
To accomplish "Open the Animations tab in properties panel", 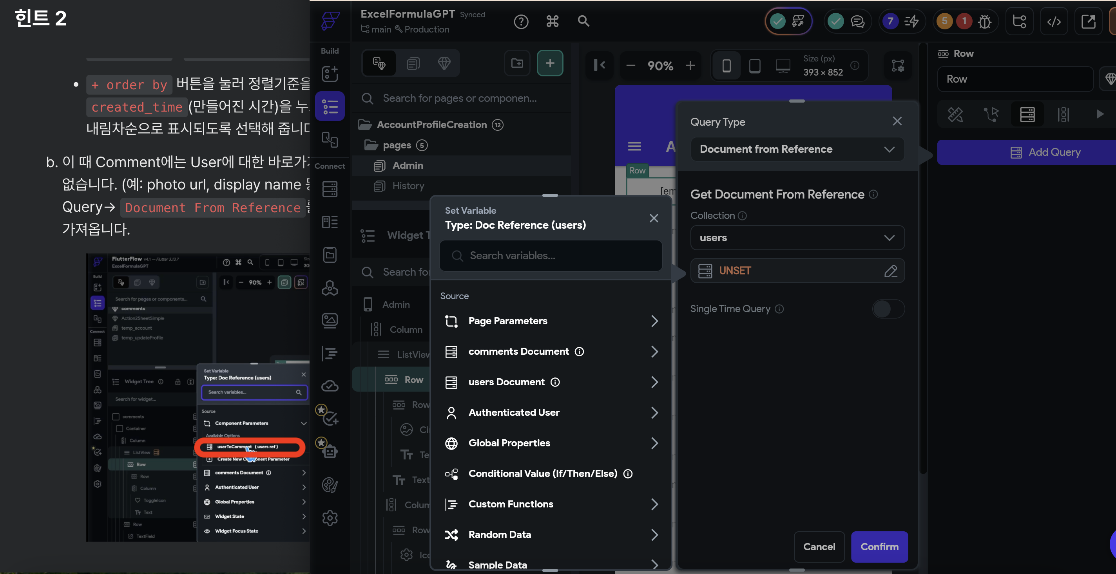I will pos(1100,115).
